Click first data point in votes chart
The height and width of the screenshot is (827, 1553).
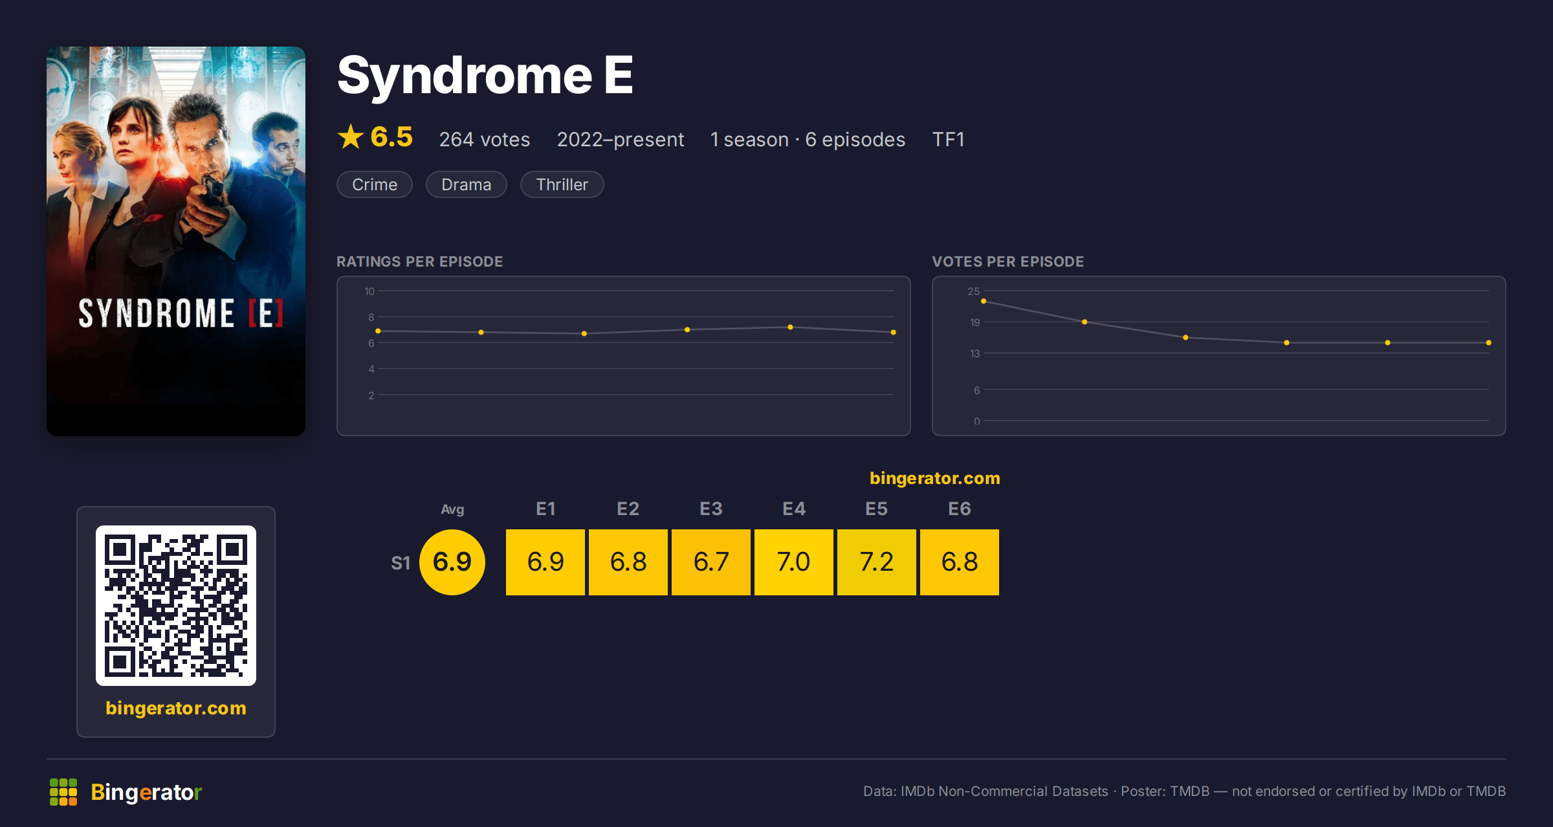coord(984,302)
